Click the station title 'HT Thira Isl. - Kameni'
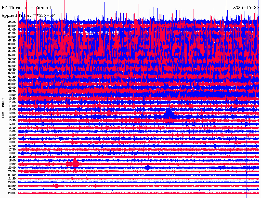The image size is (261, 198). pyautogui.click(x=27, y=8)
